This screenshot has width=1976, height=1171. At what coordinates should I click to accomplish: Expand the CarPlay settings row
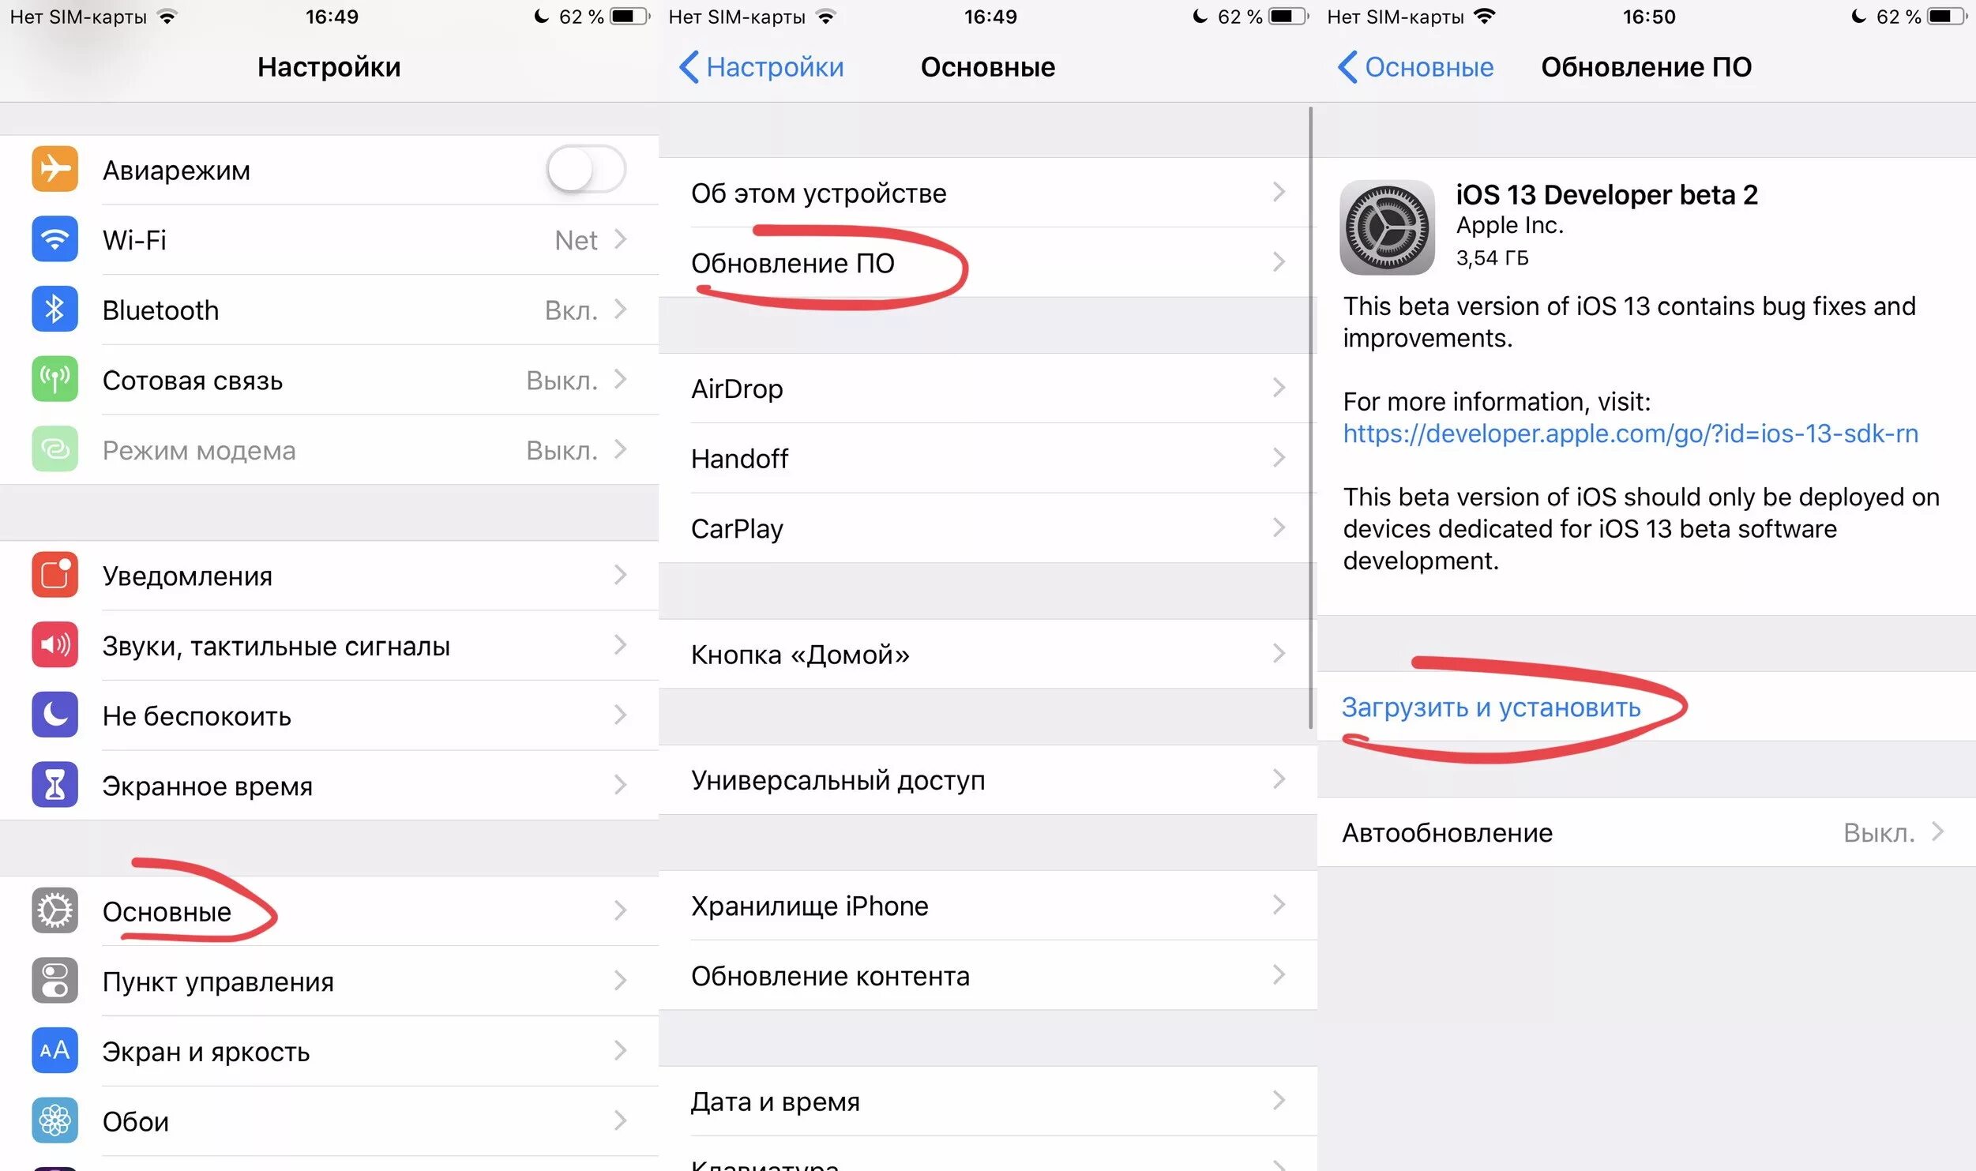pyautogui.click(x=986, y=528)
